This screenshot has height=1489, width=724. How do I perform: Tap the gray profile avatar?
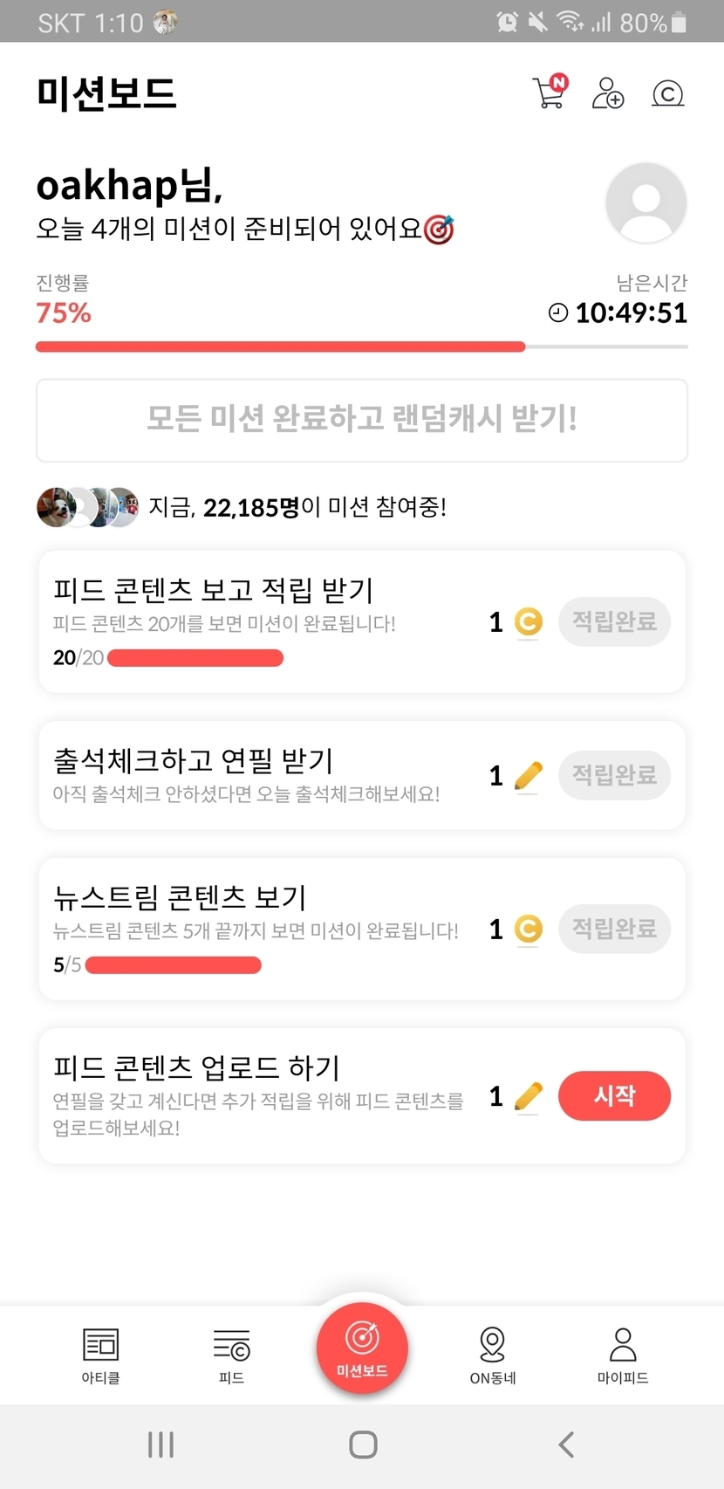pyautogui.click(x=645, y=203)
